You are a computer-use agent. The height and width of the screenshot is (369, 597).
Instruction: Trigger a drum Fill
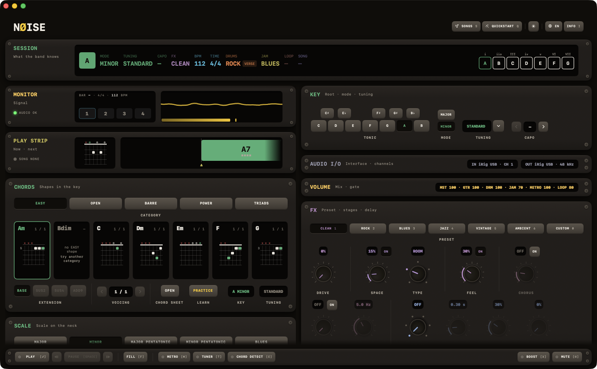[x=135, y=357]
